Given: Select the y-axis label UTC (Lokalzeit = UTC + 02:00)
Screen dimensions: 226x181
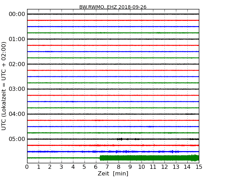Looking at the screenshot, I should pos(3,86).
